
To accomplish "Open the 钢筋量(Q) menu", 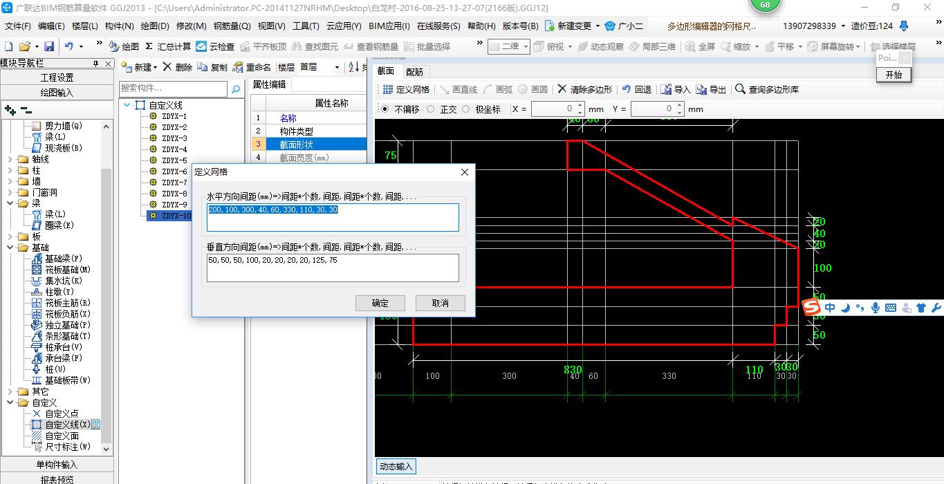I will [x=232, y=26].
